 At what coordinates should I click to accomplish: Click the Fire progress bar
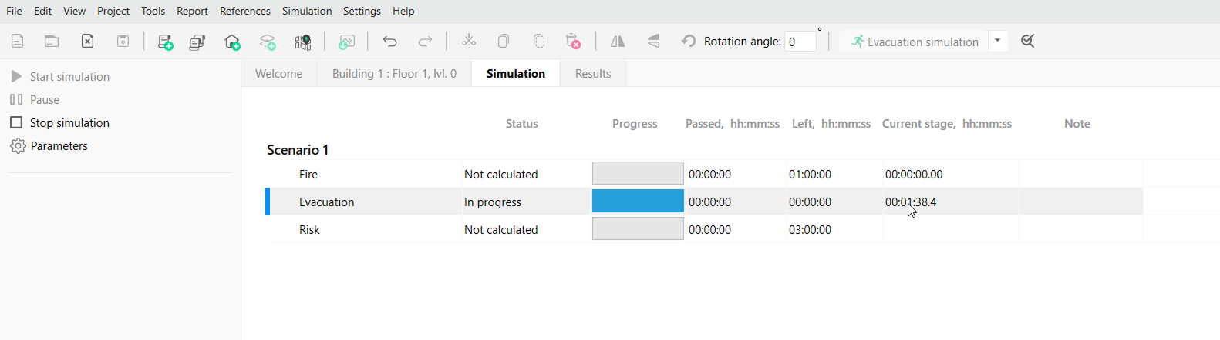638,173
